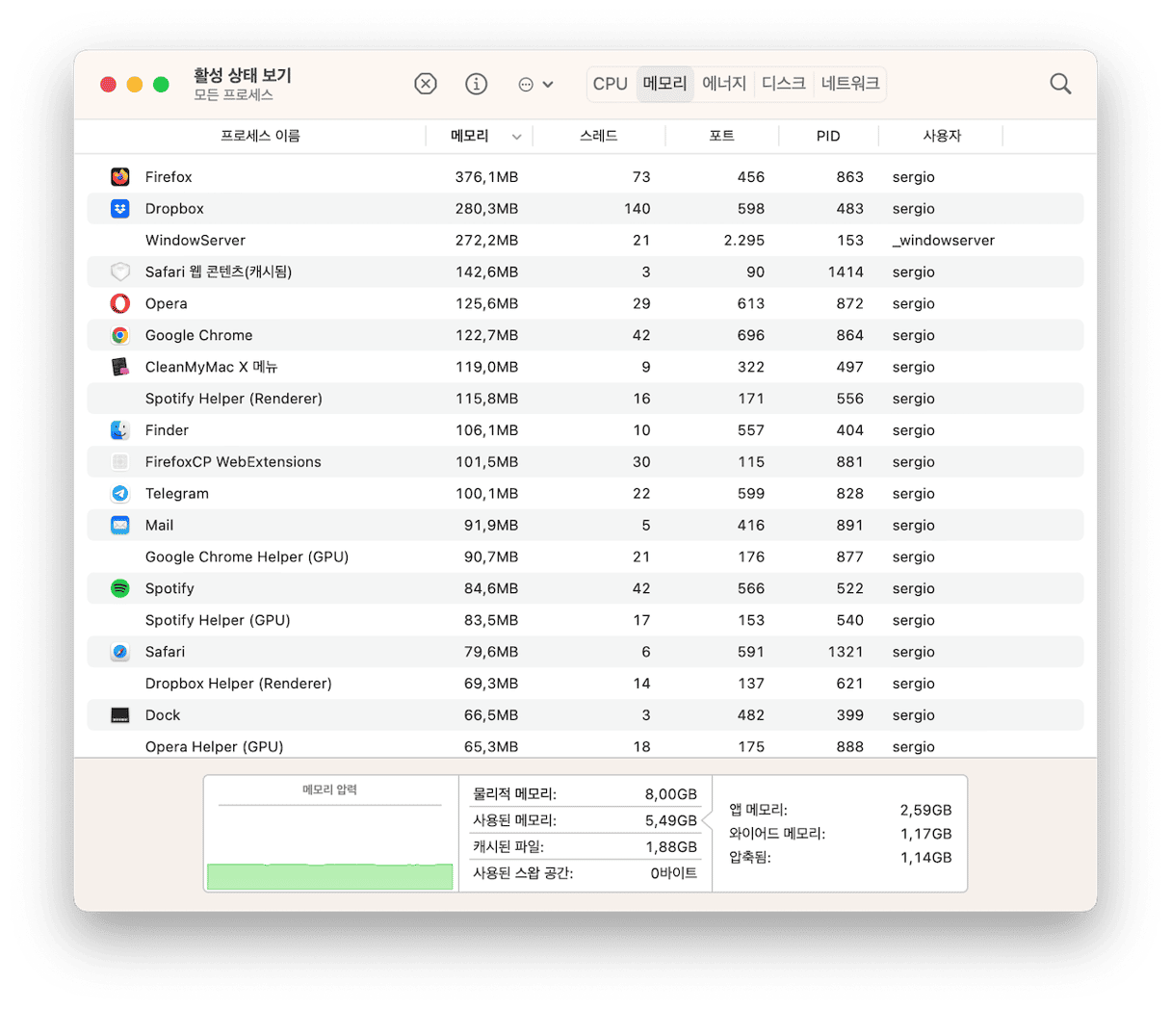This screenshot has width=1171, height=1009.
Task: Sort by 포트 column header
Action: pyautogui.click(x=721, y=136)
